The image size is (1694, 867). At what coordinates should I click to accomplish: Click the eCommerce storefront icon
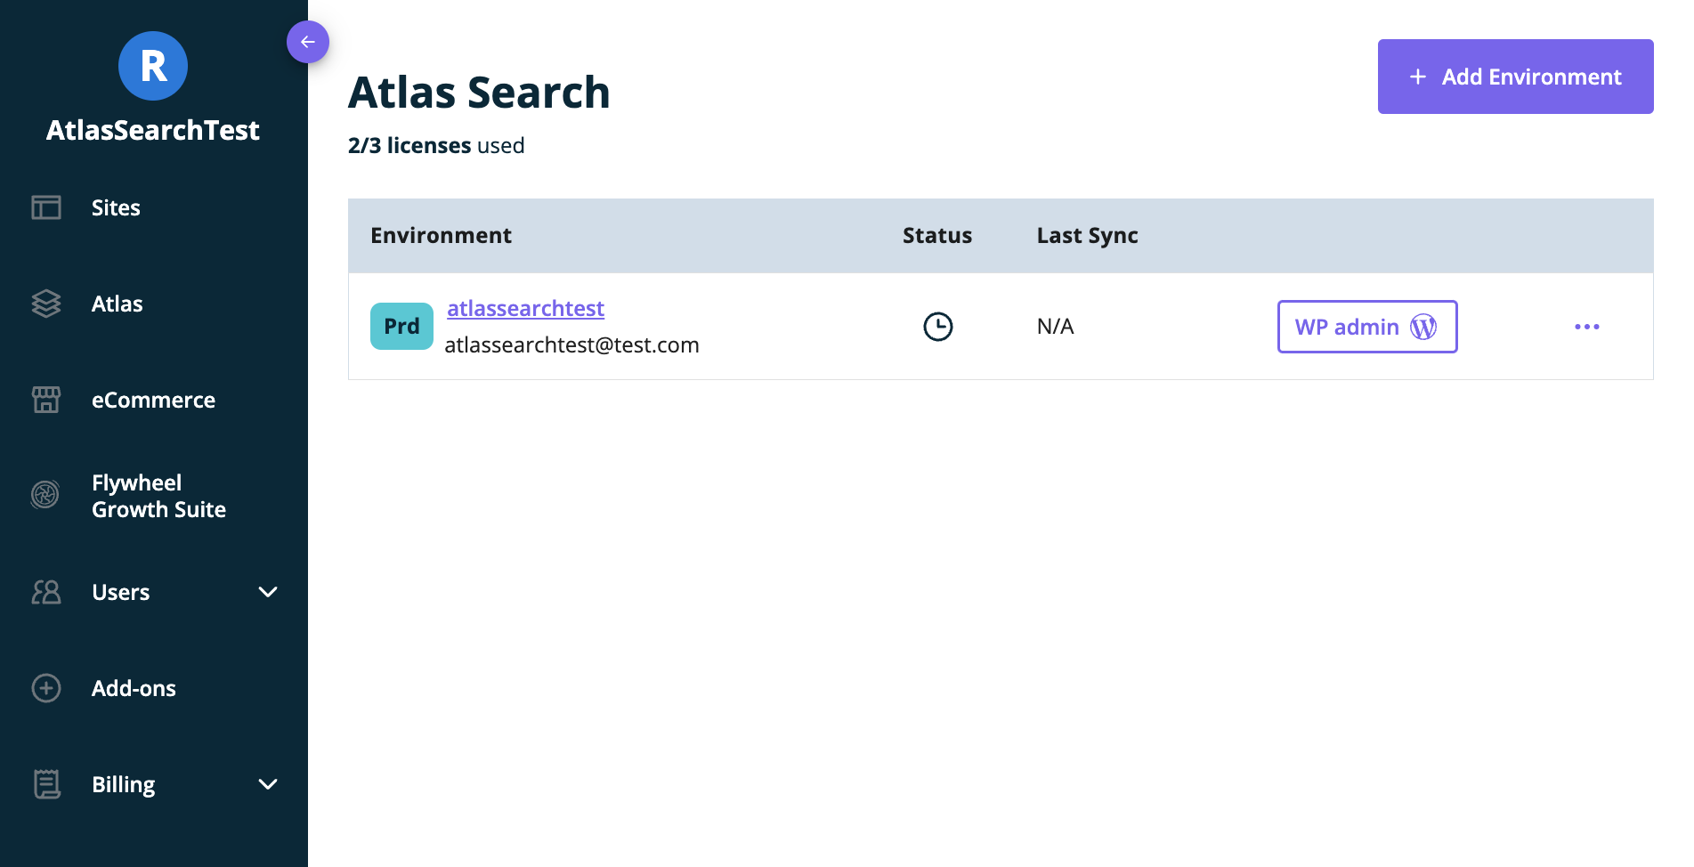[46, 400]
